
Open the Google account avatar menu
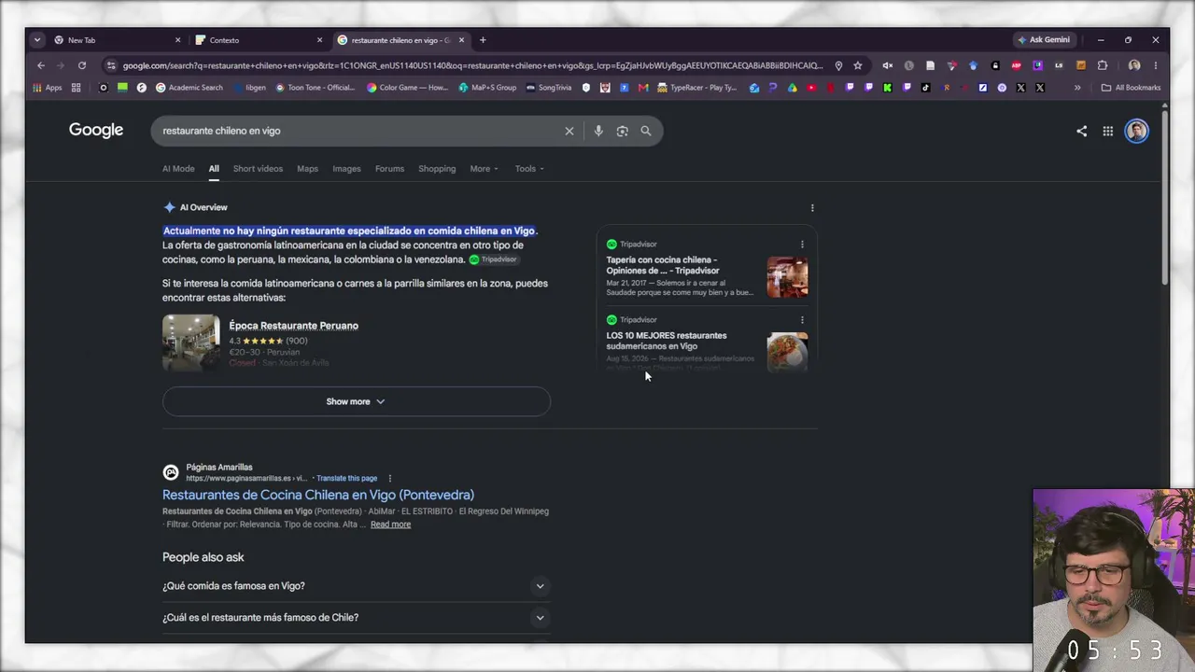pos(1136,132)
